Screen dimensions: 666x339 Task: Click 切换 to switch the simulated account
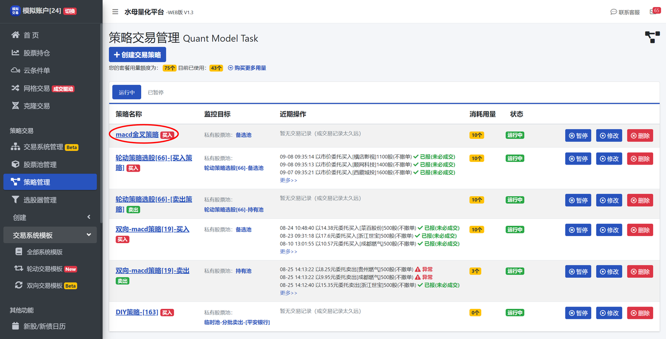[70, 11]
